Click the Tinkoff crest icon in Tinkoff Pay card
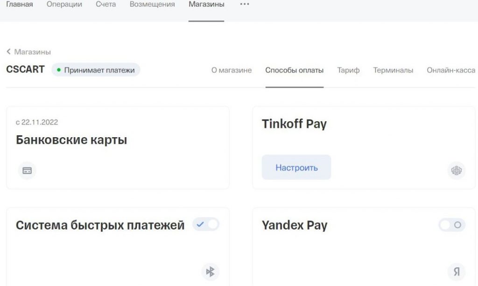Viewport: 478px width, 286px height. (x=457, y=170)
